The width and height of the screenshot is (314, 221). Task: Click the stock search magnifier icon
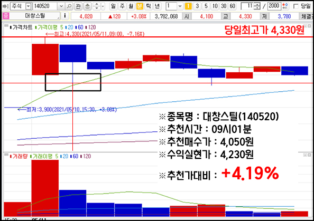click(x=69, y=6)
